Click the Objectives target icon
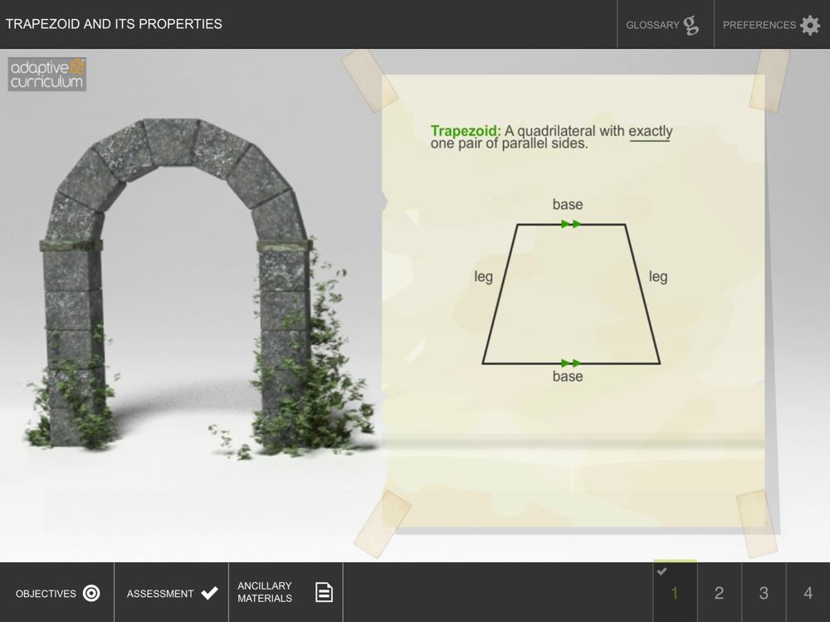Viewport: 830px width, 622px height. (x=91, y=593)
